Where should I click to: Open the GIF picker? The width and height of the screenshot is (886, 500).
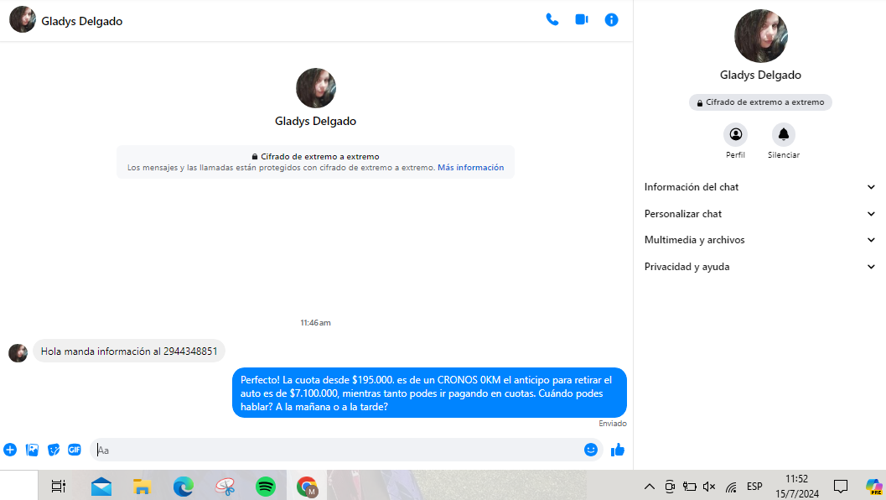click(75, 450)
